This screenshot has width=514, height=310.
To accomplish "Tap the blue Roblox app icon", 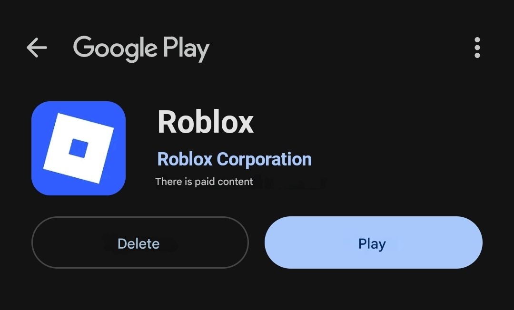I will (79, 148).
